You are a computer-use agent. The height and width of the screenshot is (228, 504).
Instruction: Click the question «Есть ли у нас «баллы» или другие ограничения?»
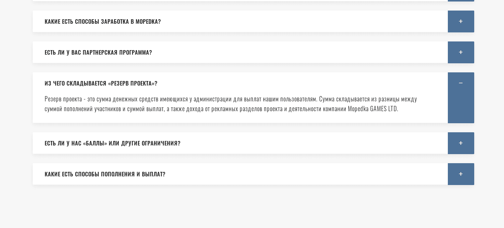pyautogui.click(x=112, y=143)
